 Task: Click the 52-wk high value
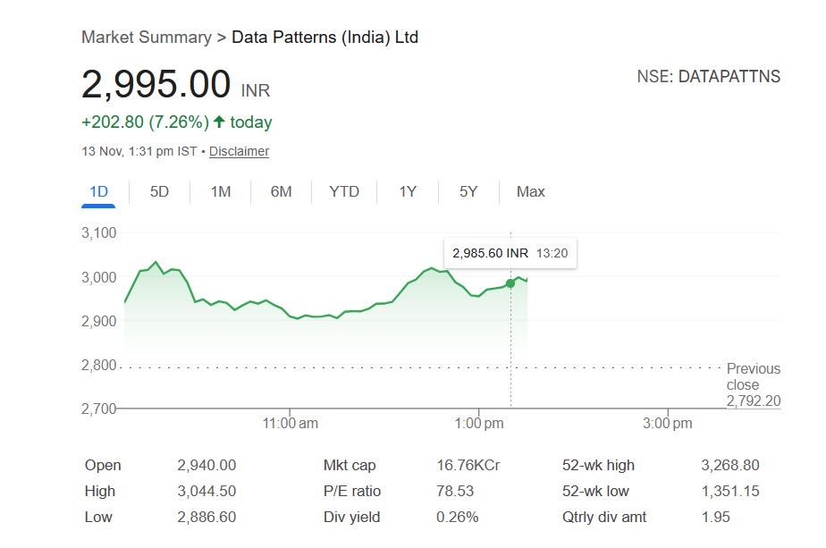click(730, 465)
